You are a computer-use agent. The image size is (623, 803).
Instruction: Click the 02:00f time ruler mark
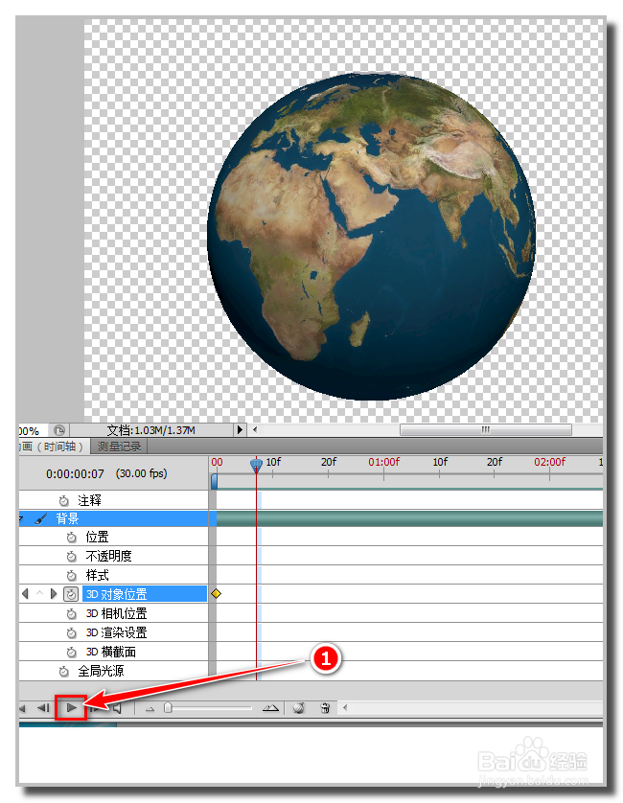549,462
